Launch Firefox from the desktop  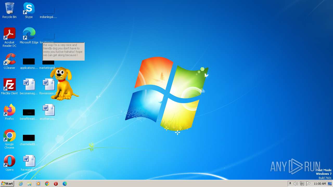pyautogui.click(x=9, y=112)
